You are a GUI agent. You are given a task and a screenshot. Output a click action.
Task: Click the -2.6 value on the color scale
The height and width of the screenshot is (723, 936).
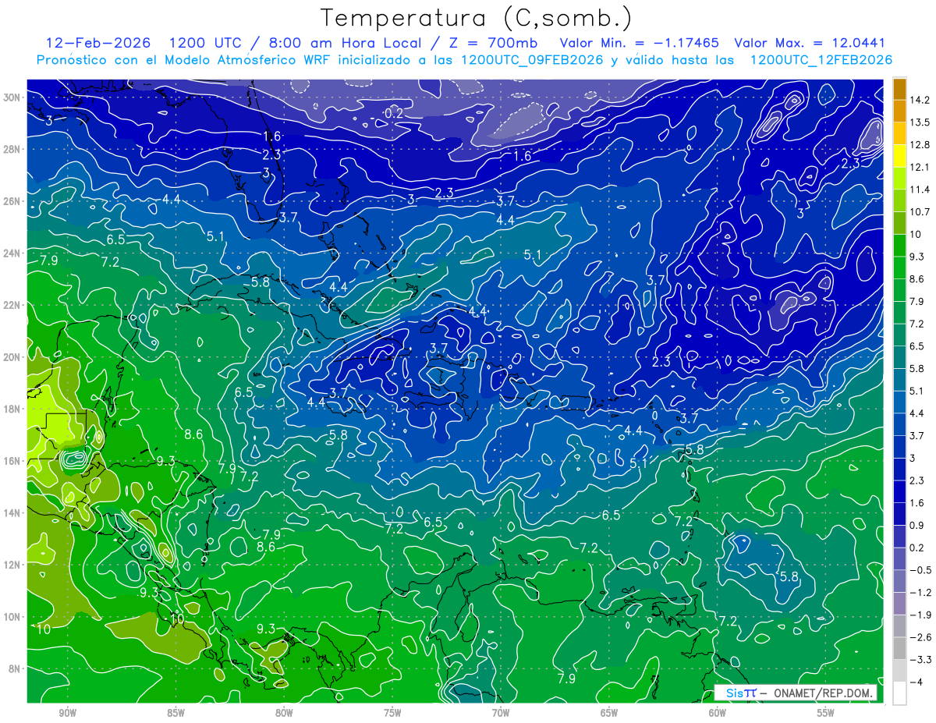(921, 637)
